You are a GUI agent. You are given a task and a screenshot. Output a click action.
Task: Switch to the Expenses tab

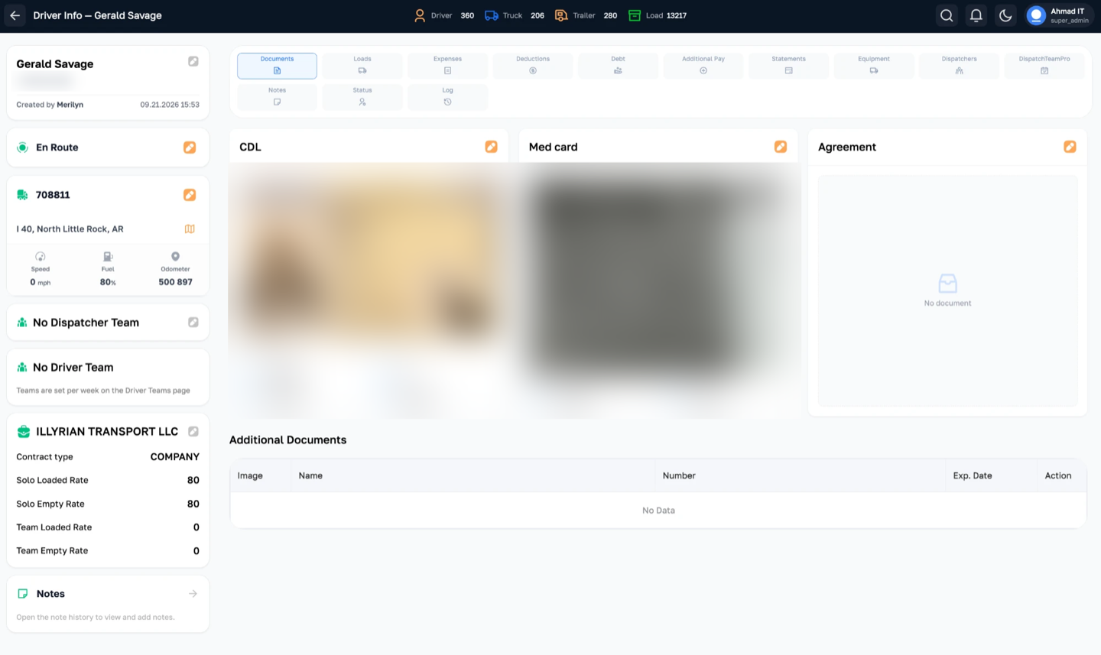pos(447,66)
